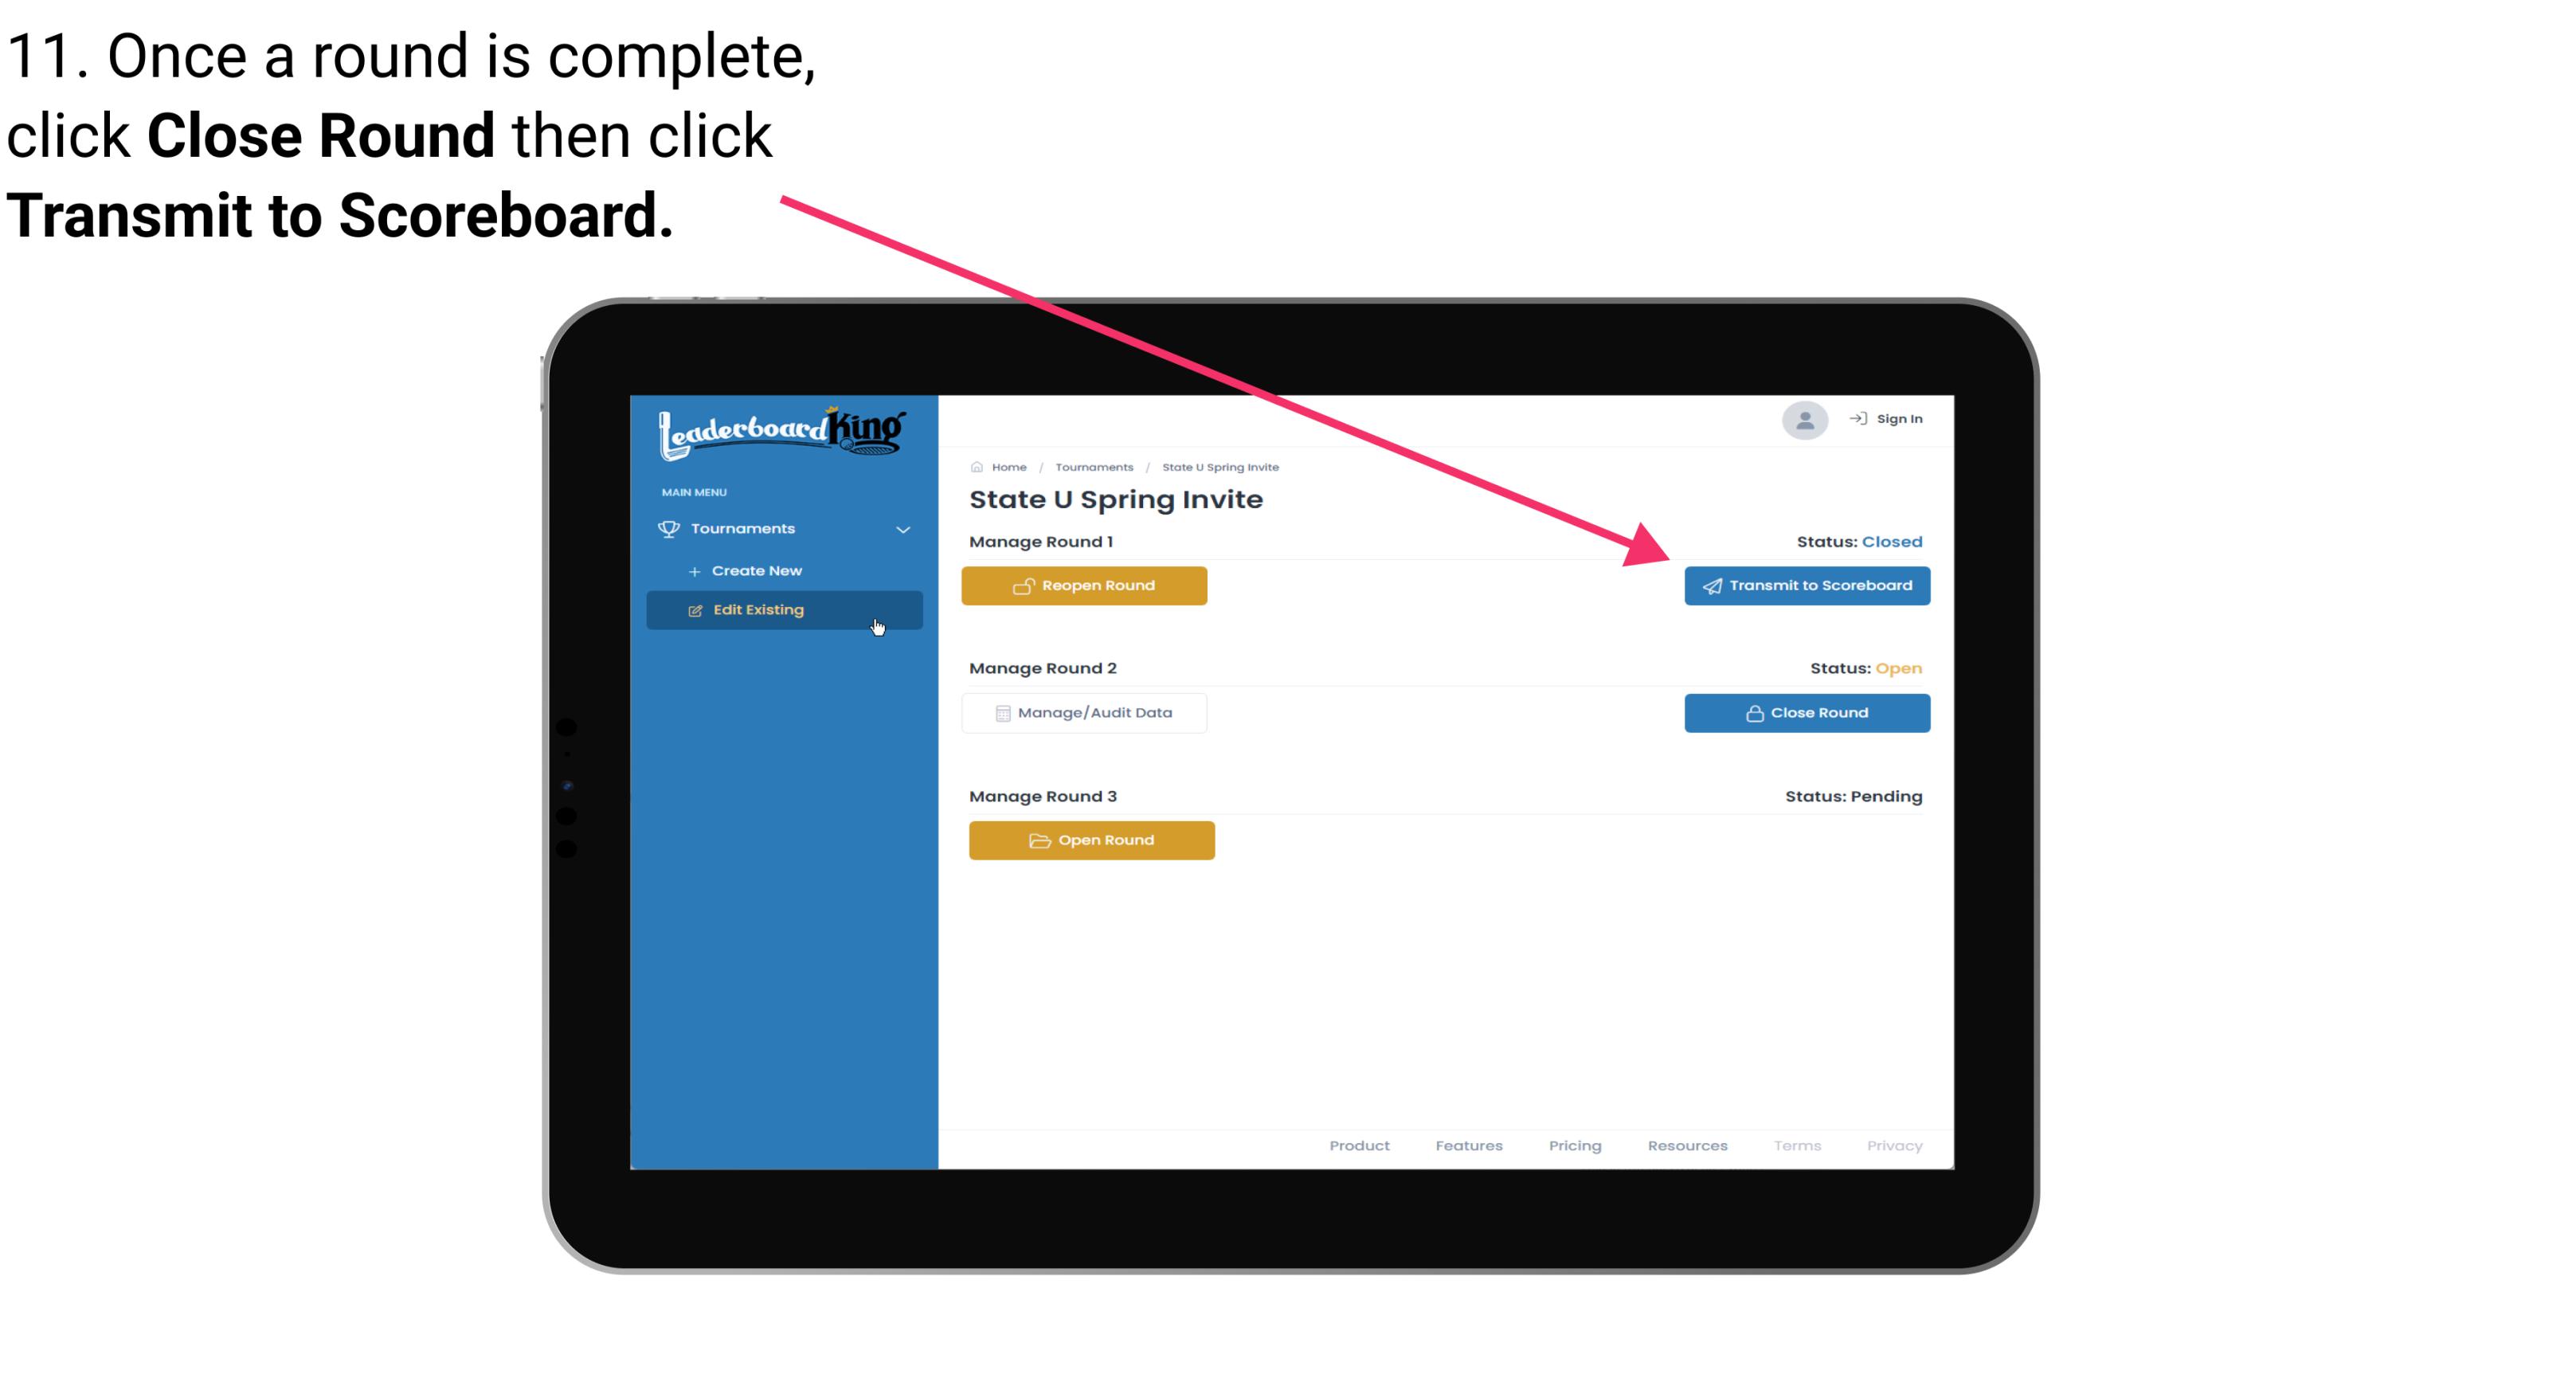Toggle the Tournaments section collapse
2576x1386 pixels.
[x=902, y=529]
